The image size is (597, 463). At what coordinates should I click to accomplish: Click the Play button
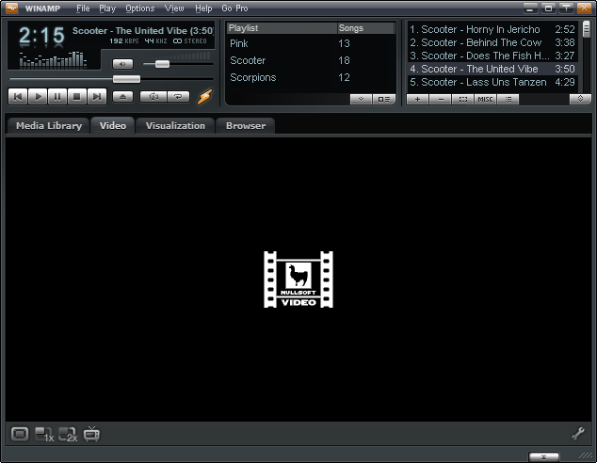coord(38,96)
